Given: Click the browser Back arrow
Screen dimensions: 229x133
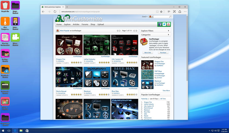Looking at the screenshot, I should click(43, 12).
